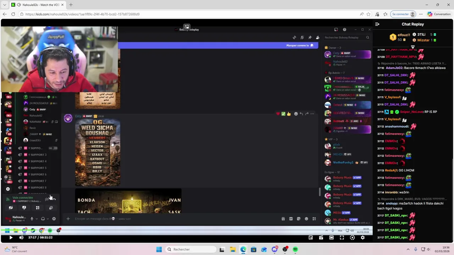Open pinned messages in streamed Discord
This screenshot has width=454, height=255.
click(310, 38)
